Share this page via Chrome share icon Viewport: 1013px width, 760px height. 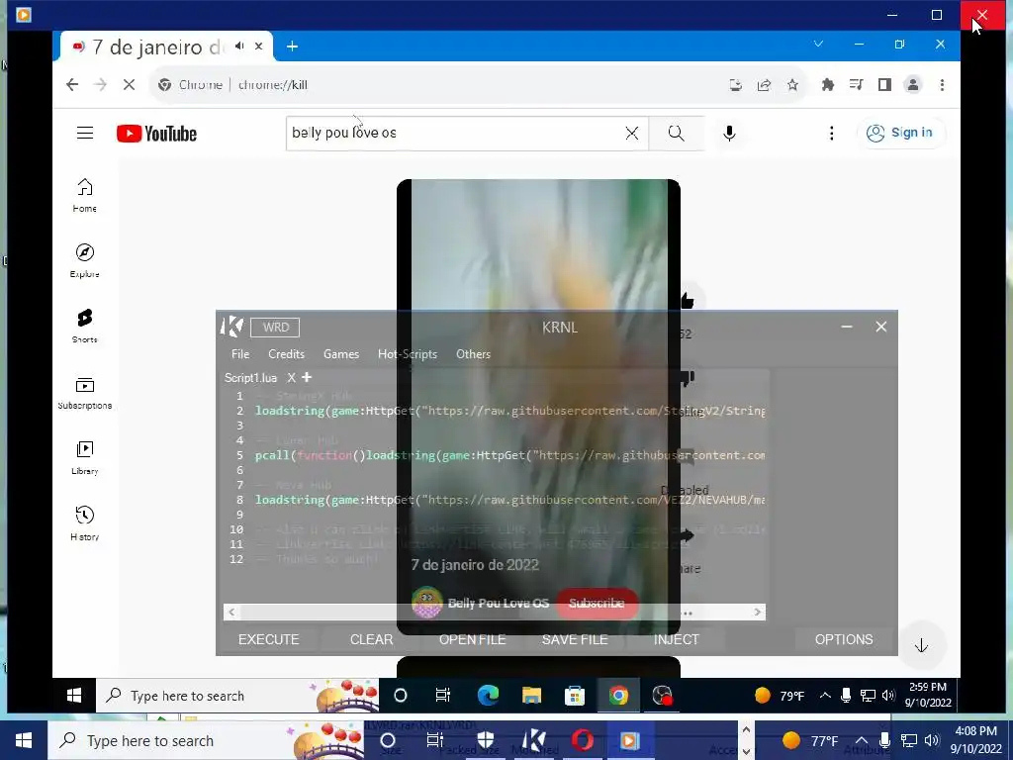coord(765,85)
